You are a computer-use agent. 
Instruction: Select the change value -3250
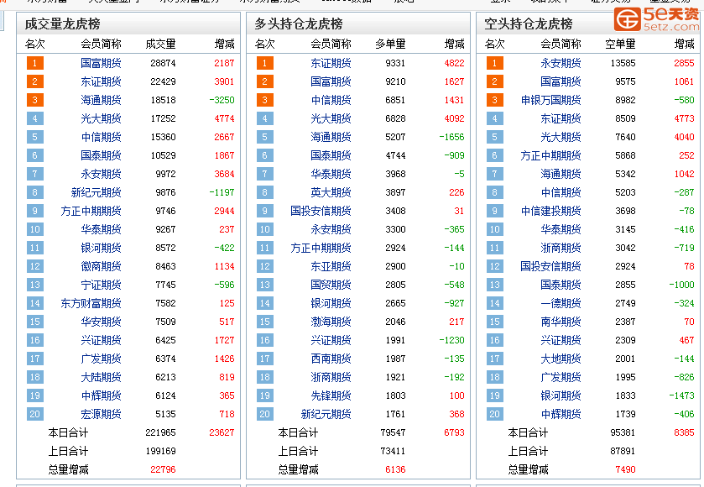[x=222, y=100]
